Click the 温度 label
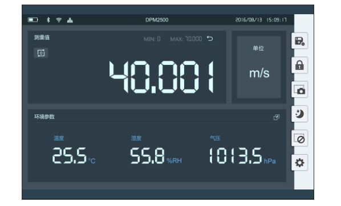Image resolution: width=341 pixels, height=206 pixels. pos(59,138)
